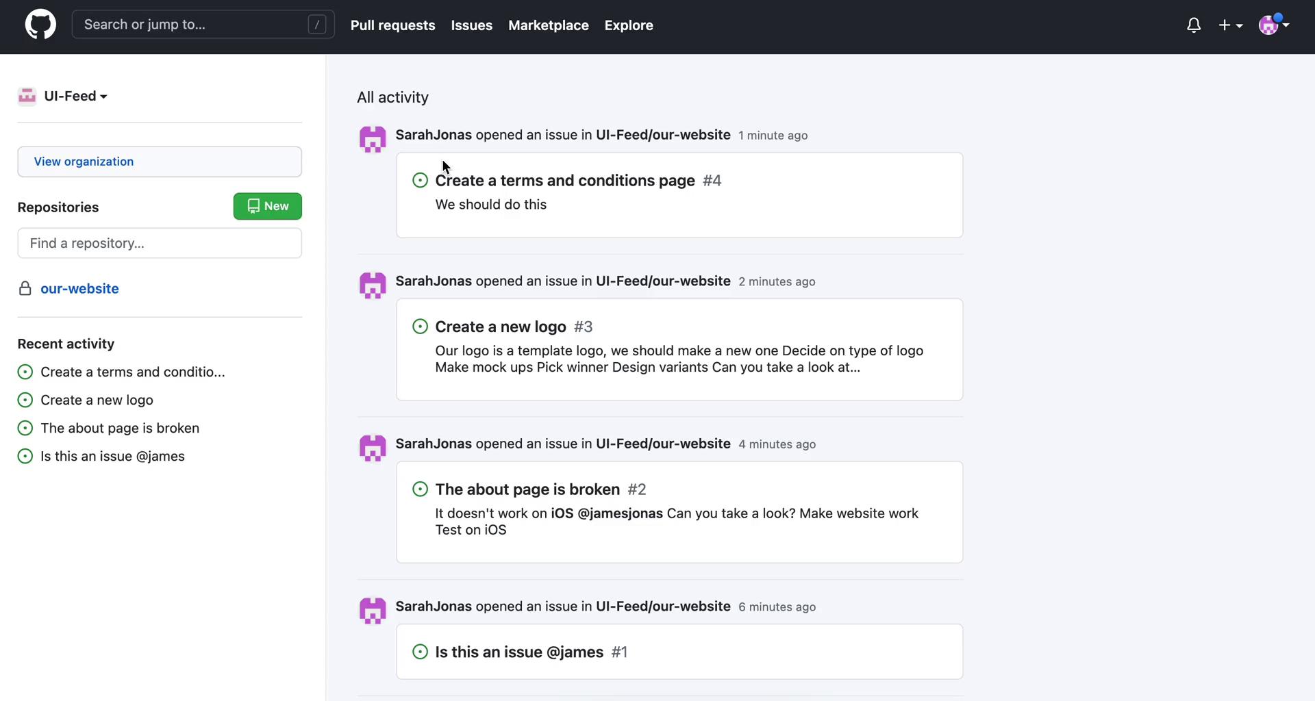
Task: Open the notifications bell
Action: tap(1194, 25)
